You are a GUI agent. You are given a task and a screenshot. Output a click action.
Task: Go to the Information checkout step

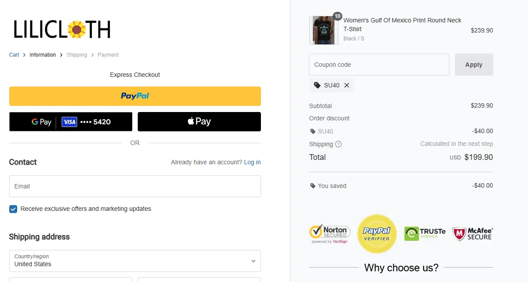tap(43, 54)
